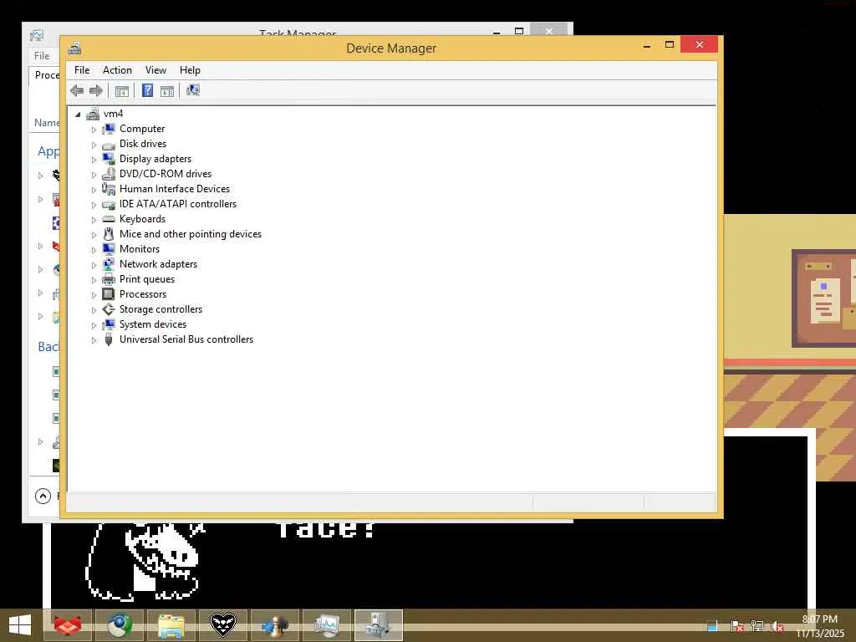Click the Display adapters icon
This screenshot has width=856, height=642.
pos(109,159)
